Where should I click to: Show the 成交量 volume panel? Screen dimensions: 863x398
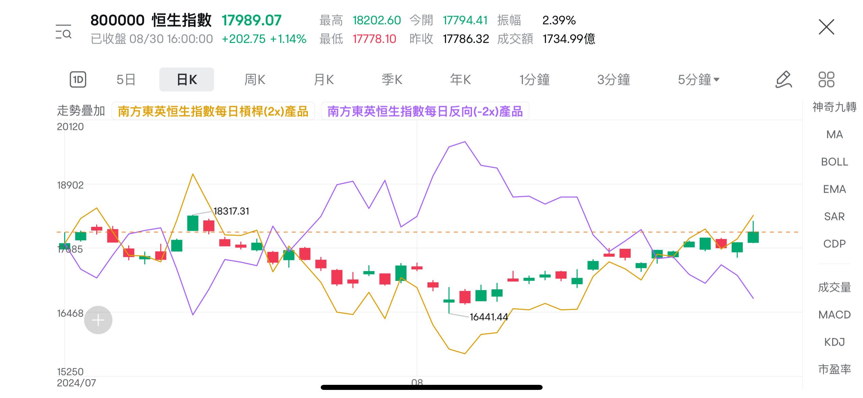(835, 287)
